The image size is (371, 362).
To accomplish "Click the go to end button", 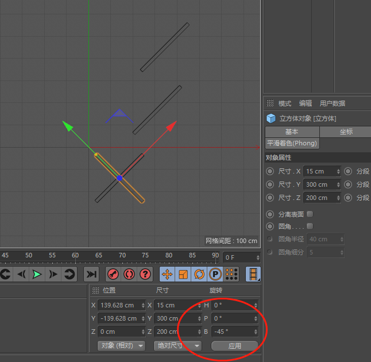I will (x=91, y=274).
